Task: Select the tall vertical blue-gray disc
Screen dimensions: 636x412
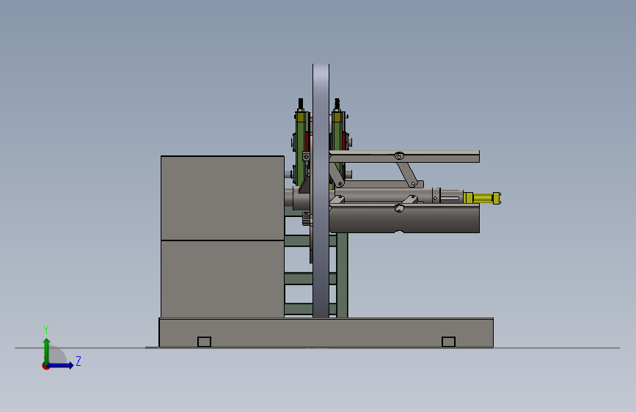Action: [321, 191]
